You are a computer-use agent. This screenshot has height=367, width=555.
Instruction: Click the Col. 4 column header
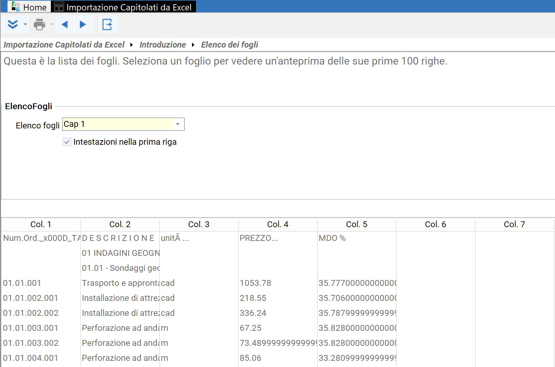pos(278,224)
